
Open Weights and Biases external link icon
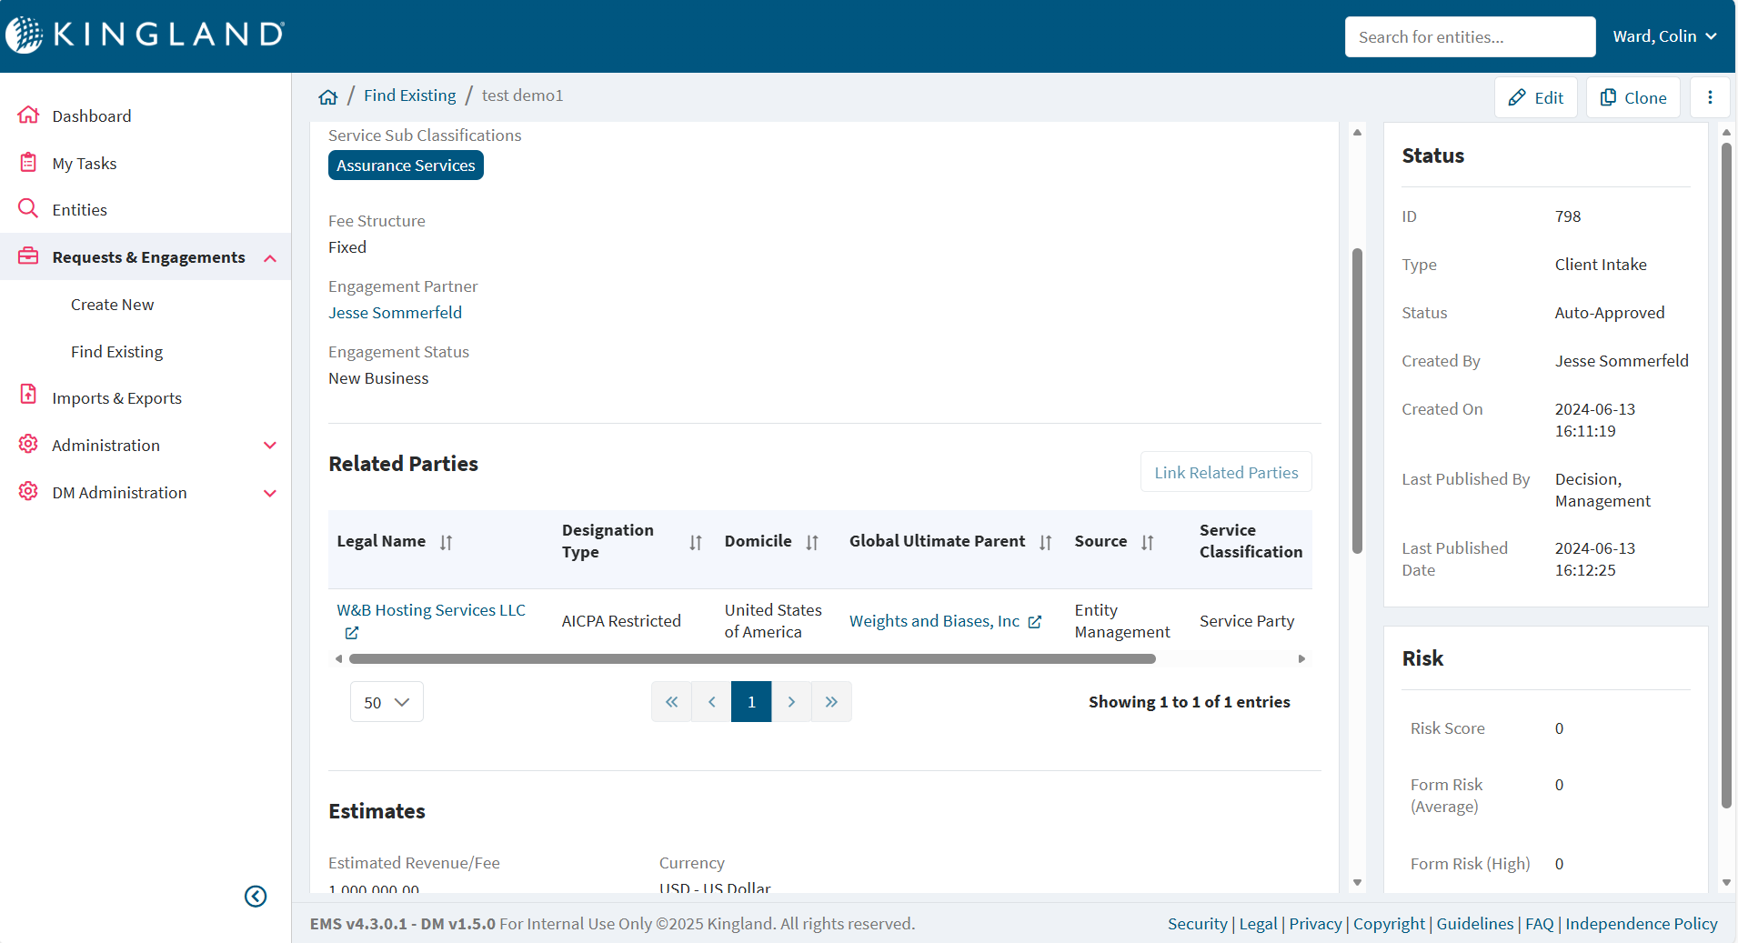(1035, 622)
